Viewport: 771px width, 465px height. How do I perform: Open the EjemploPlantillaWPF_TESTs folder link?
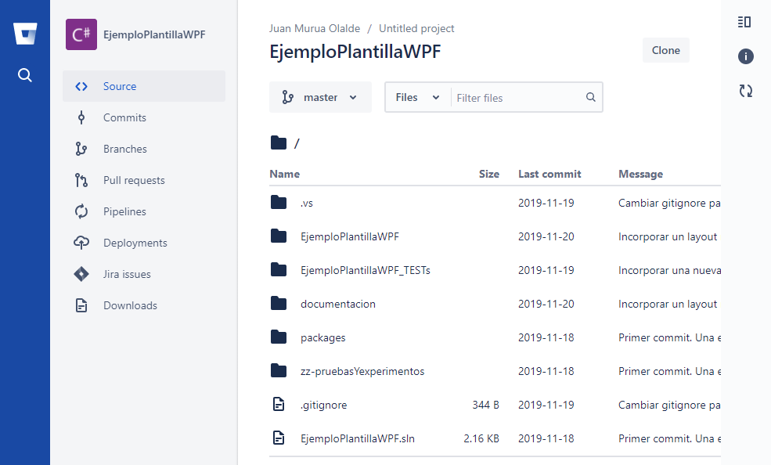(366, 270)
